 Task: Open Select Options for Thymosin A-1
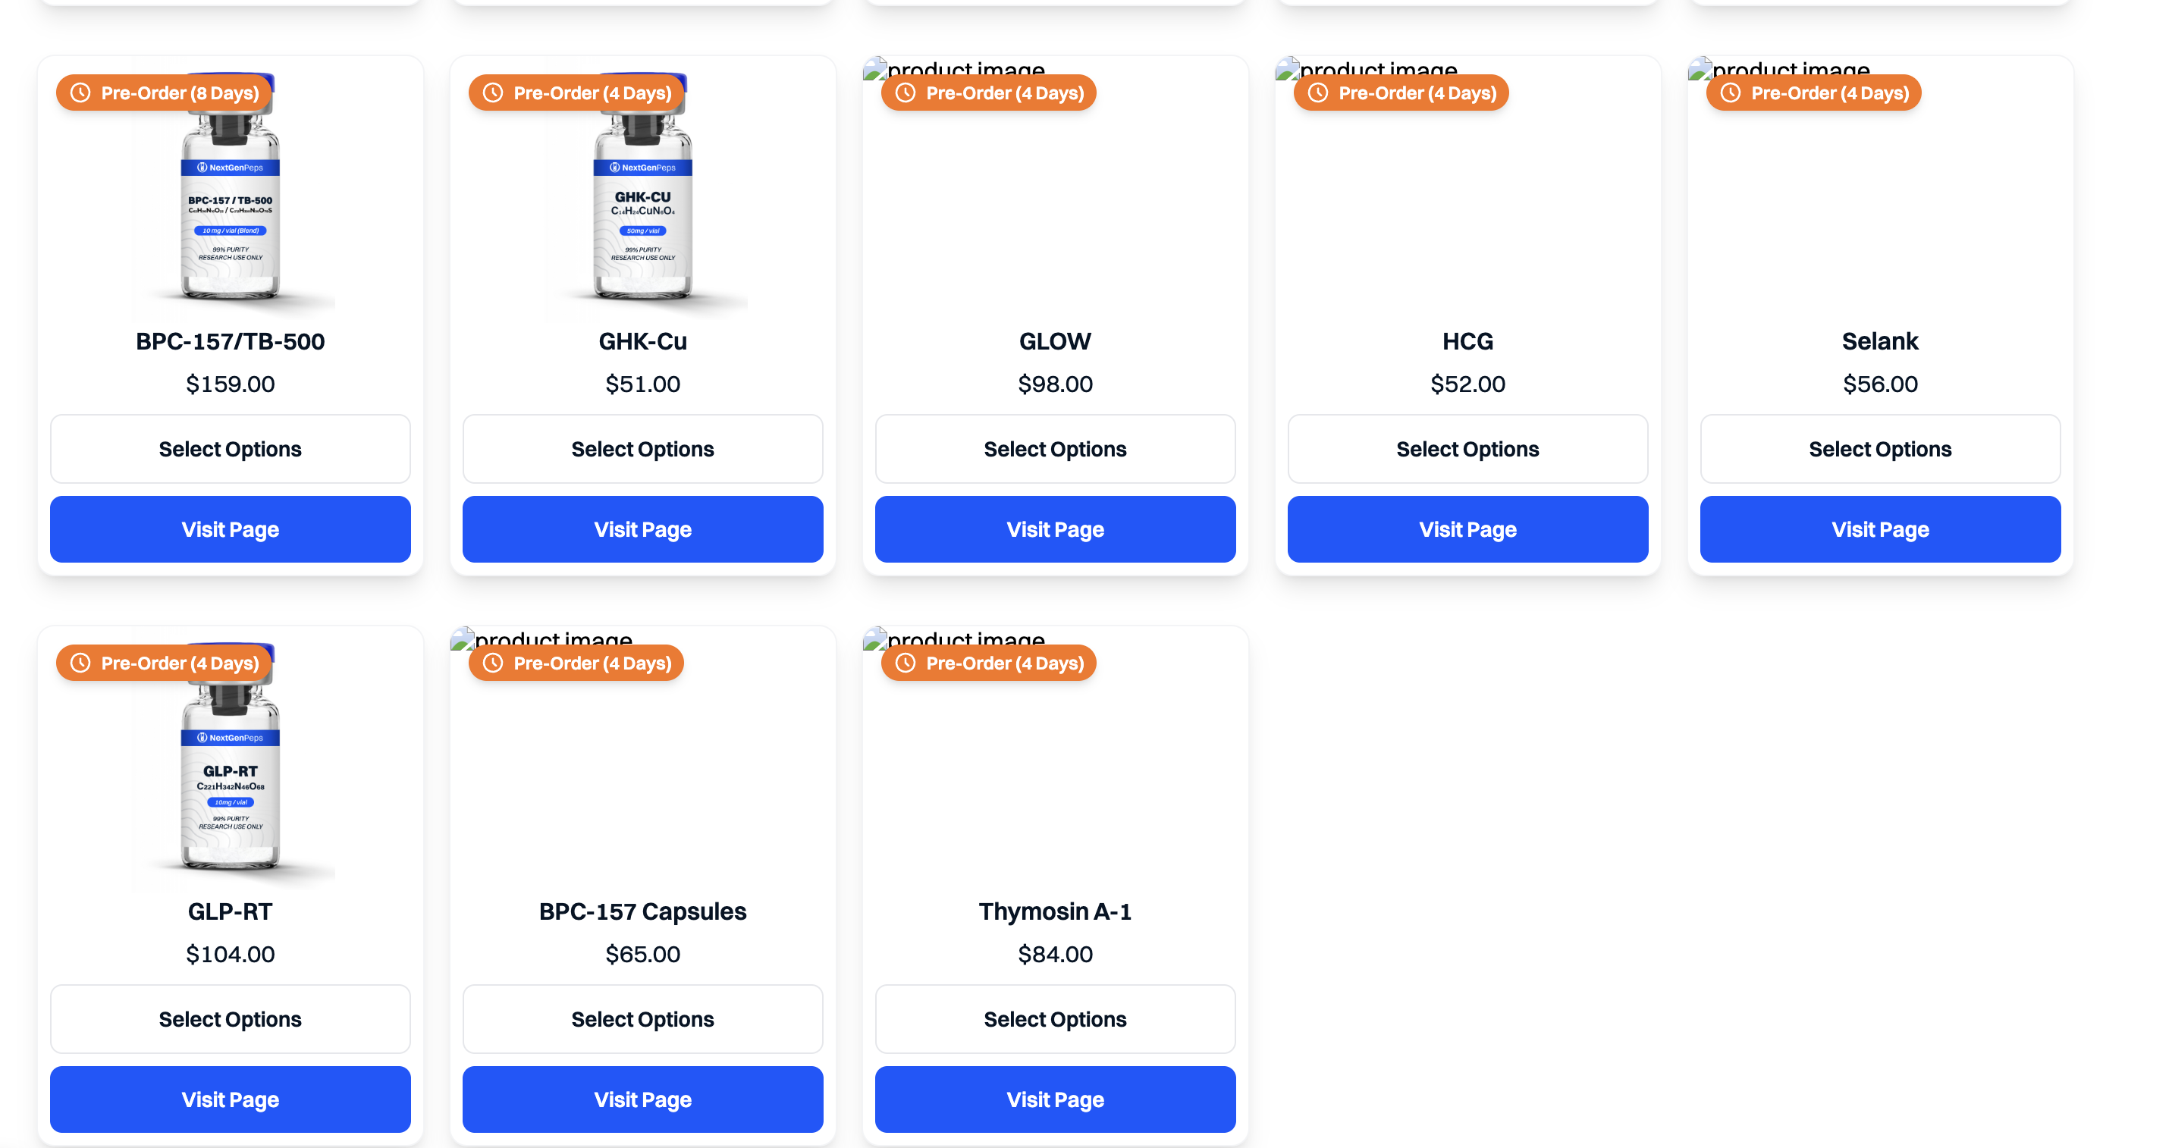(1055, 1018)
